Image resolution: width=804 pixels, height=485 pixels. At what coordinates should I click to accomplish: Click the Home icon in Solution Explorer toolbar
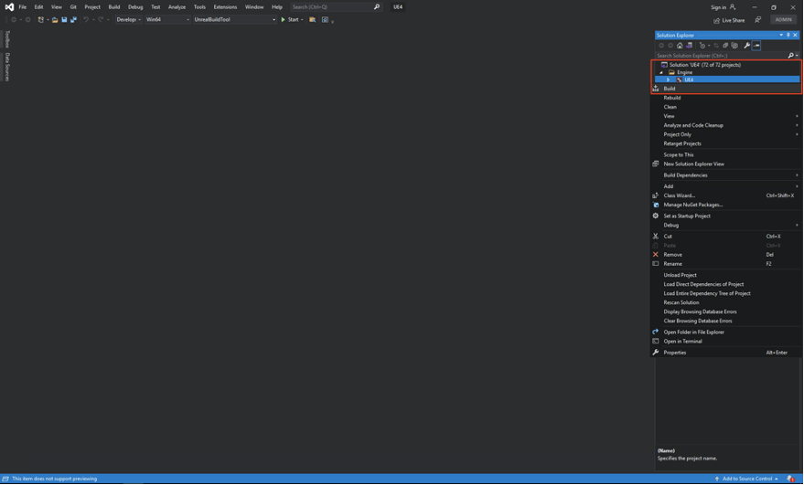tap(680, 46)
